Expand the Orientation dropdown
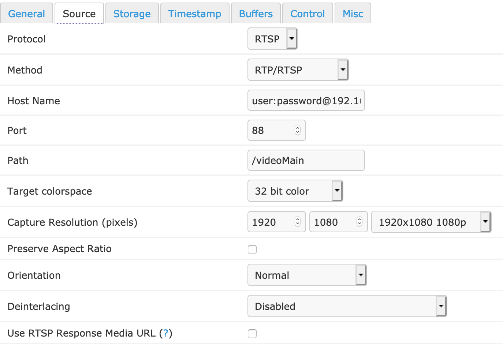The width and height of the screenshot is (503, 349). (361, 275)
